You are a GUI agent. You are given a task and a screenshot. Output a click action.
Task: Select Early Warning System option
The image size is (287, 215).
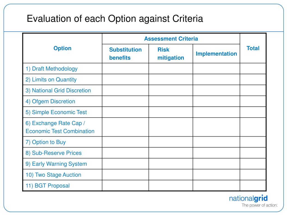coord(56,164)
